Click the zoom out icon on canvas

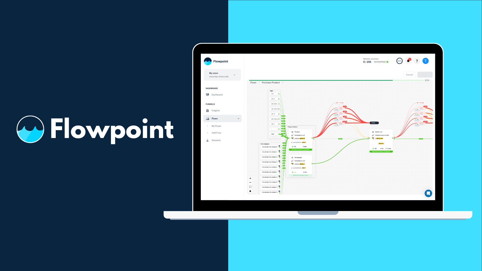[251, 182]
